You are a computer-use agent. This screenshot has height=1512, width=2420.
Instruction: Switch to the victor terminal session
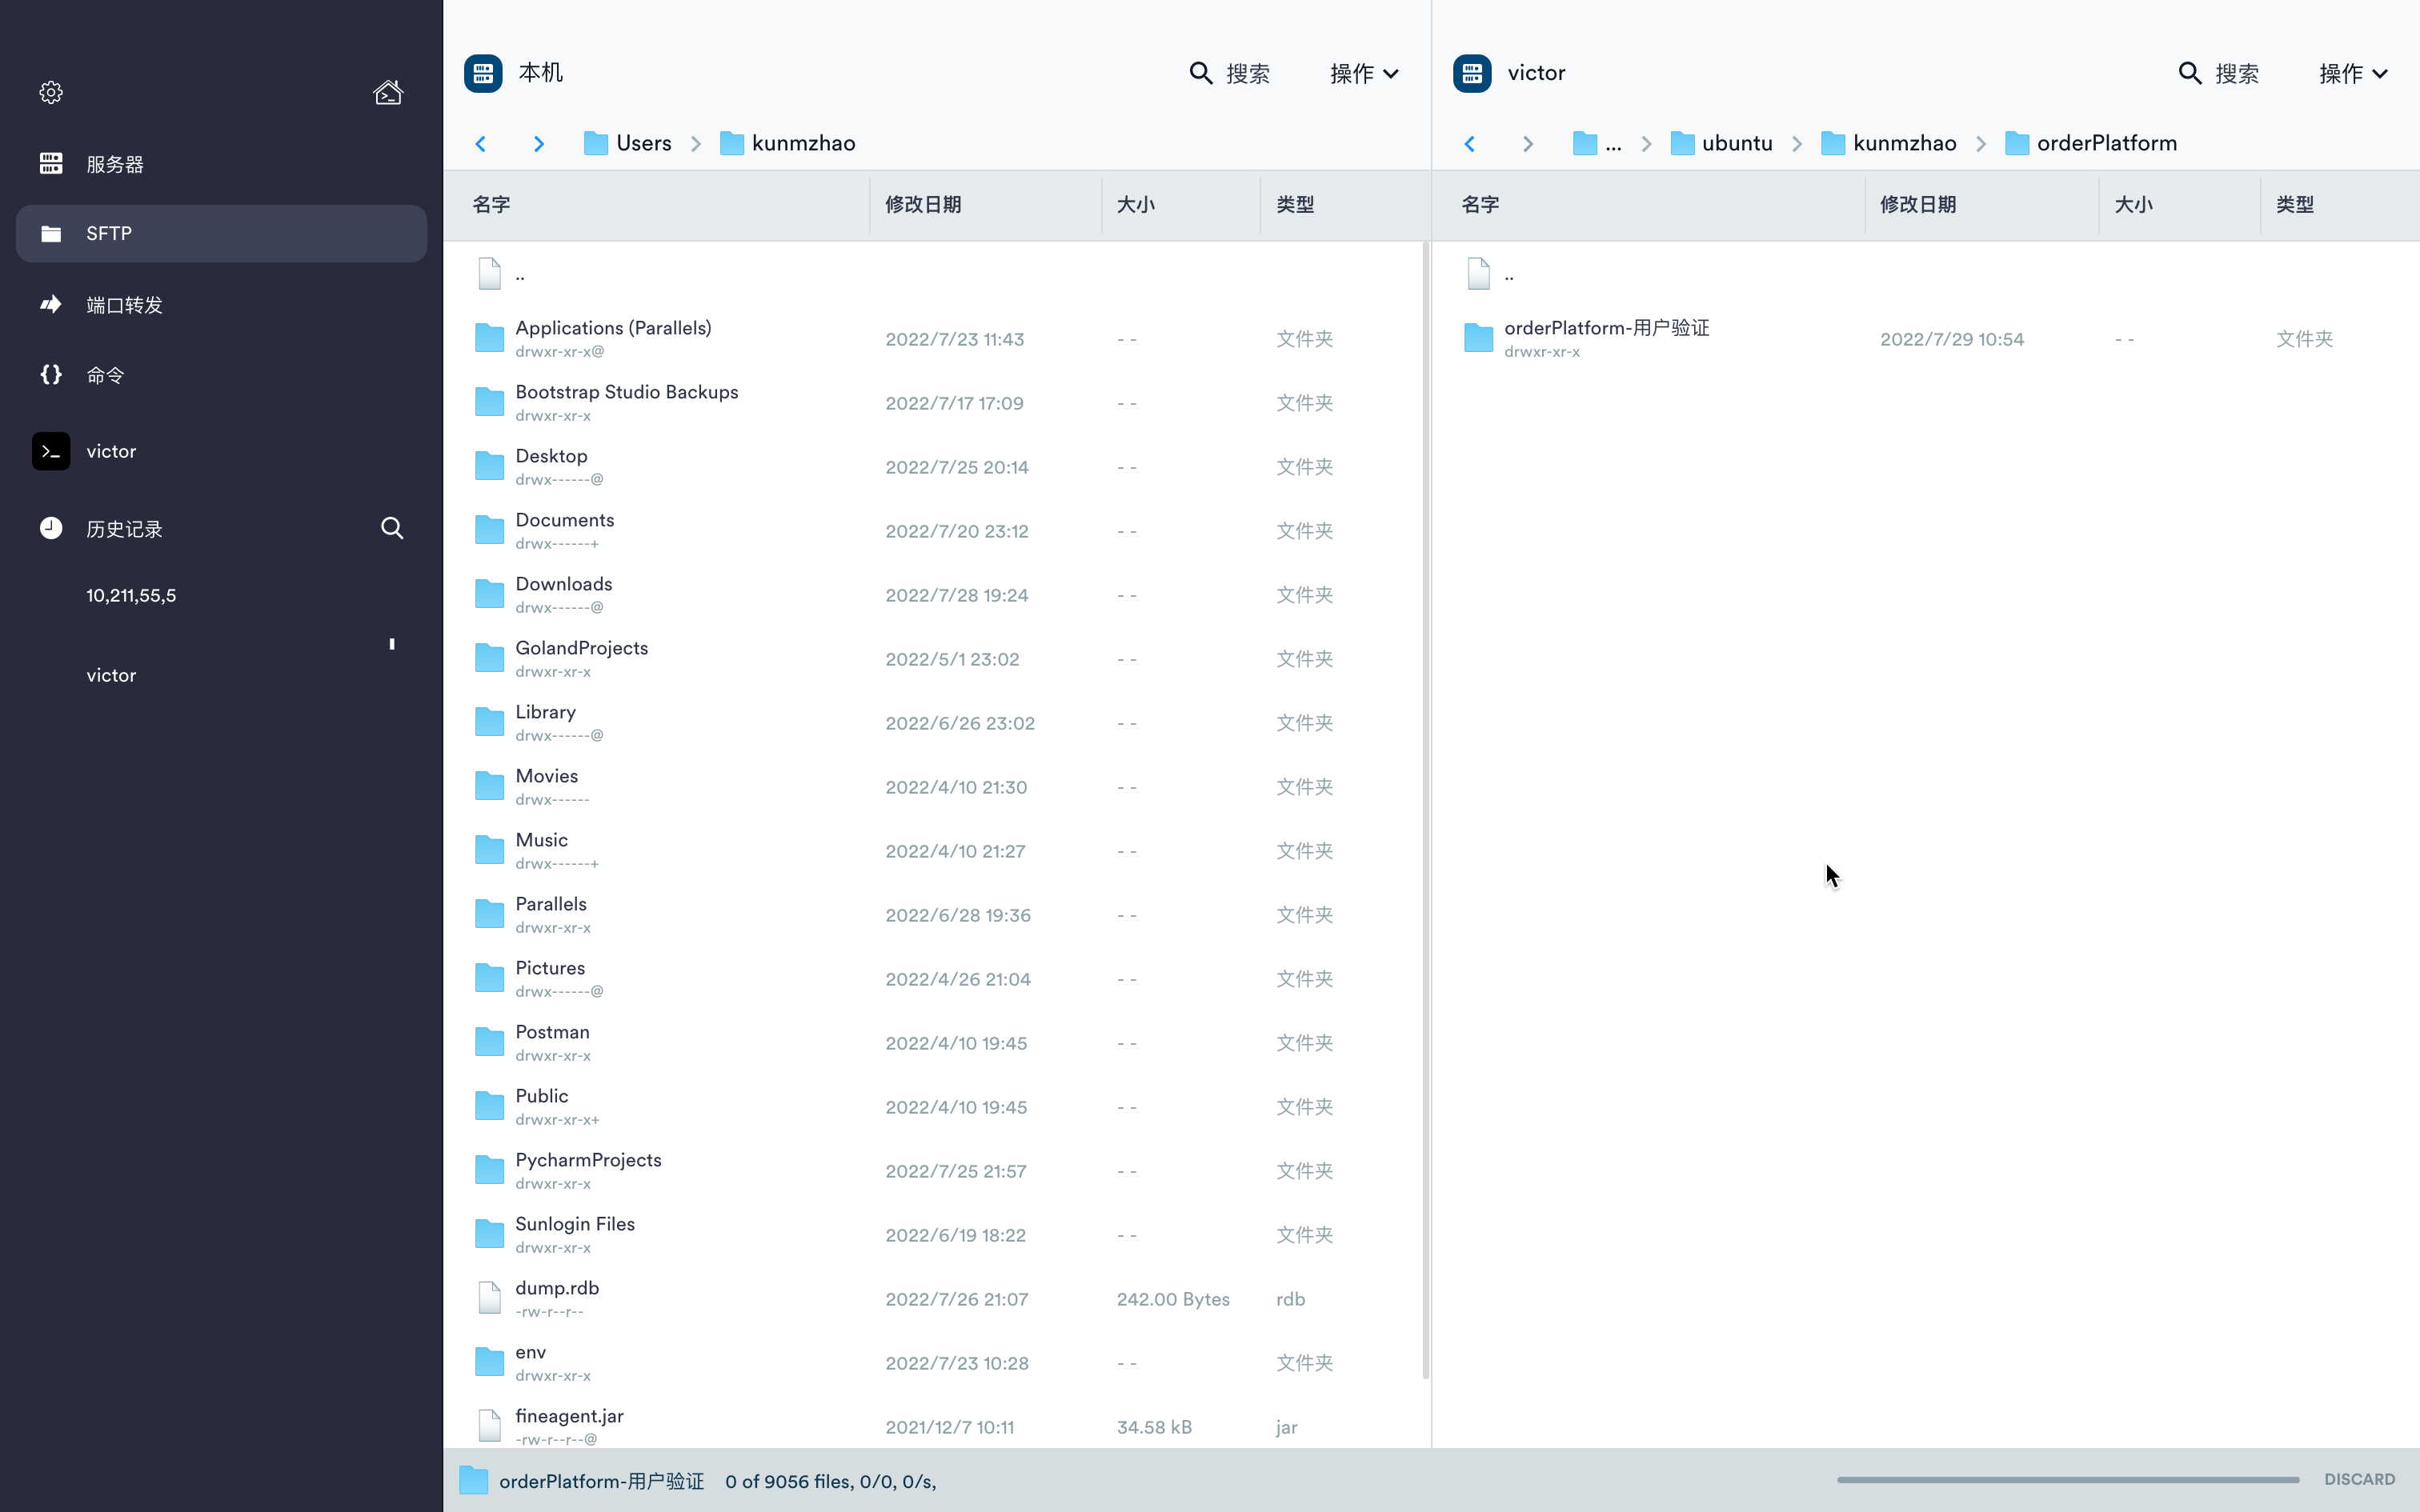pos(221,451)
